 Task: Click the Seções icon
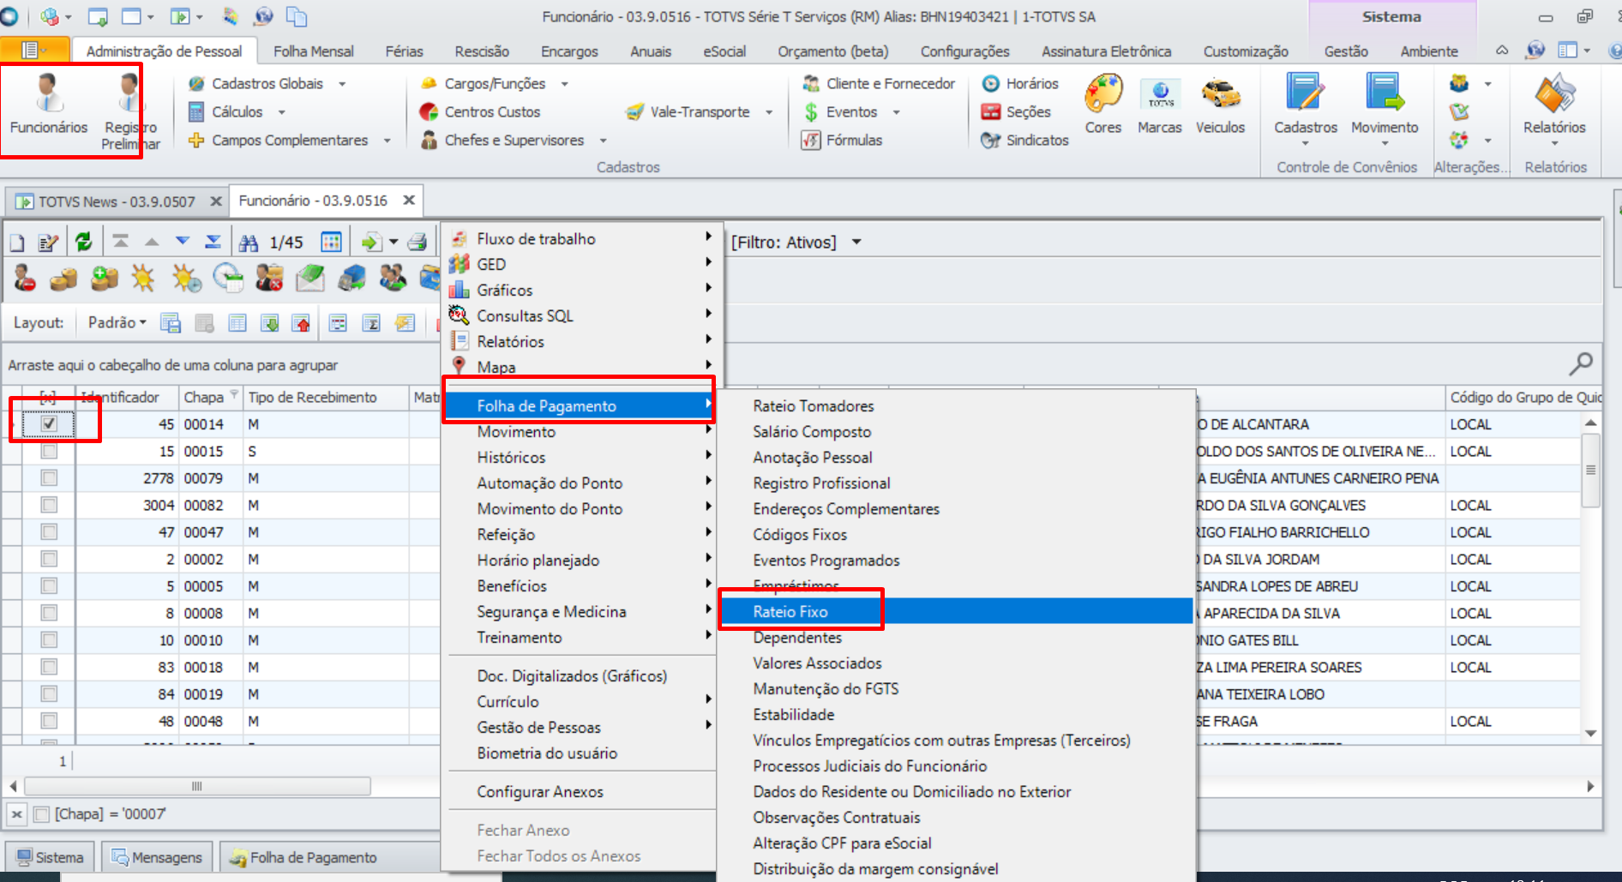[991, 111]
